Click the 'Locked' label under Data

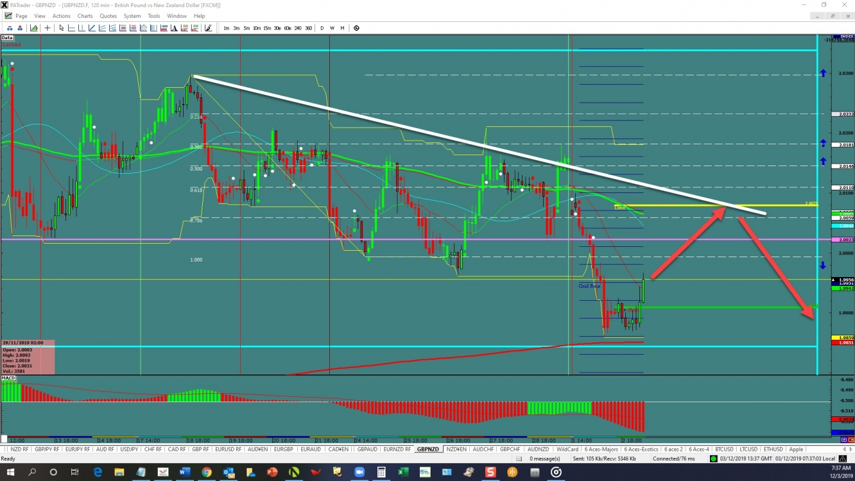[12, 44]
